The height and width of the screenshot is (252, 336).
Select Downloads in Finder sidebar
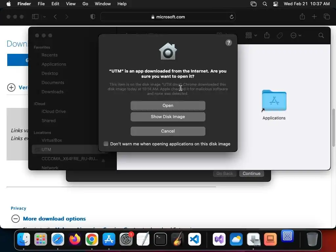pyautogui.click(x=52, y=92)
